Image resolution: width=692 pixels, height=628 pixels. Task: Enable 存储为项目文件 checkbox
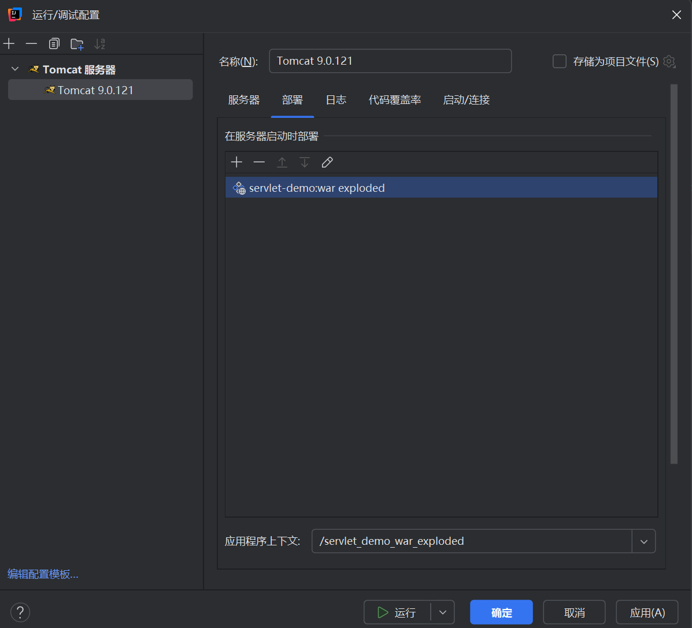click(560, 61)
